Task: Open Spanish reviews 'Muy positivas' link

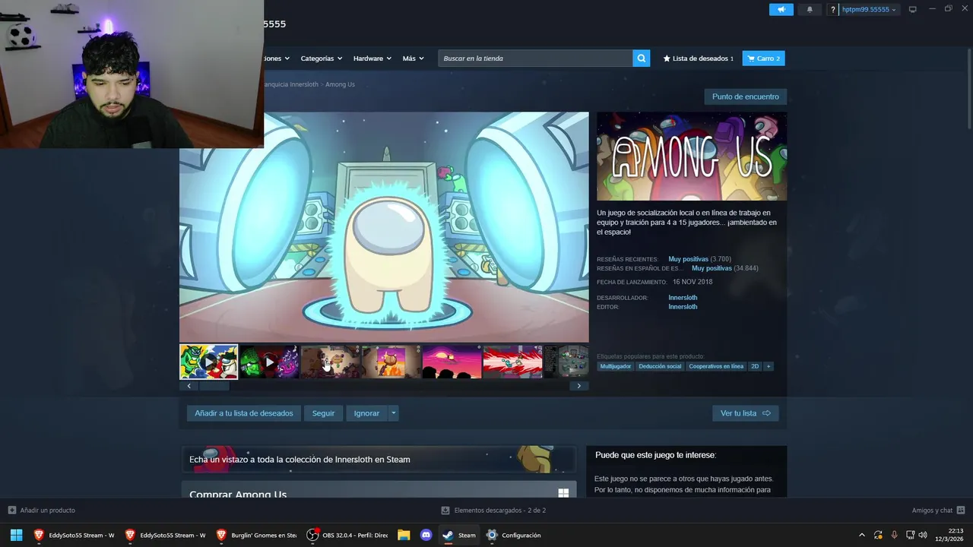Action: pos(712,268)
